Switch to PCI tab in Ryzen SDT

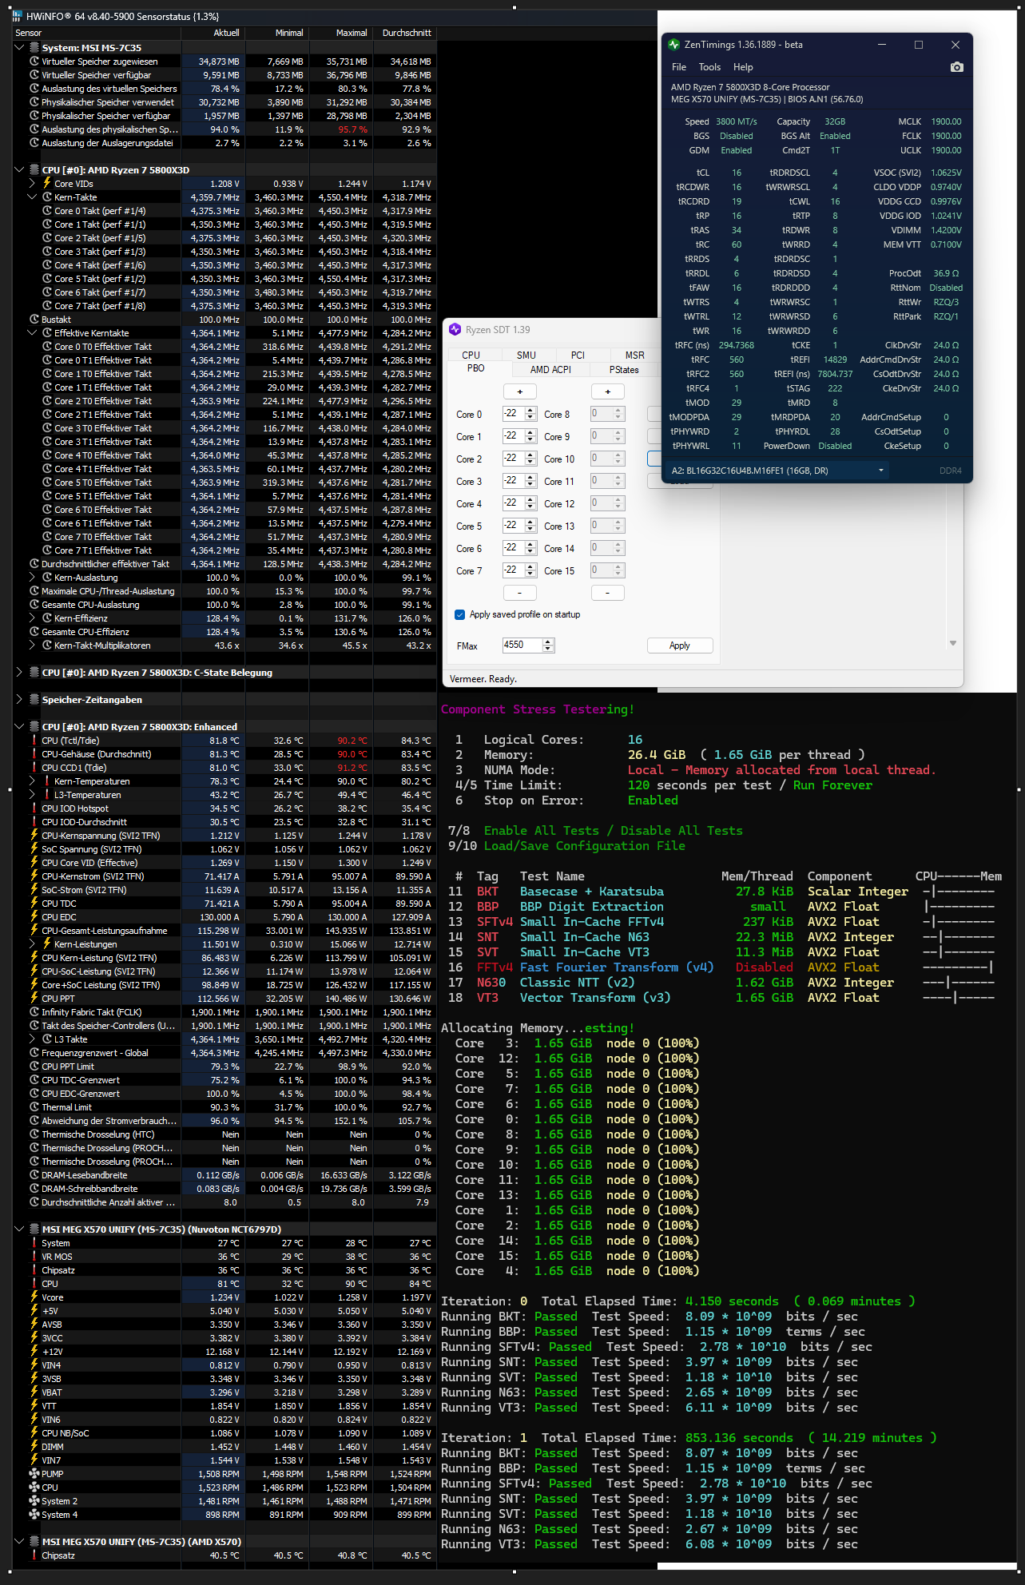(x=578, y=355)
